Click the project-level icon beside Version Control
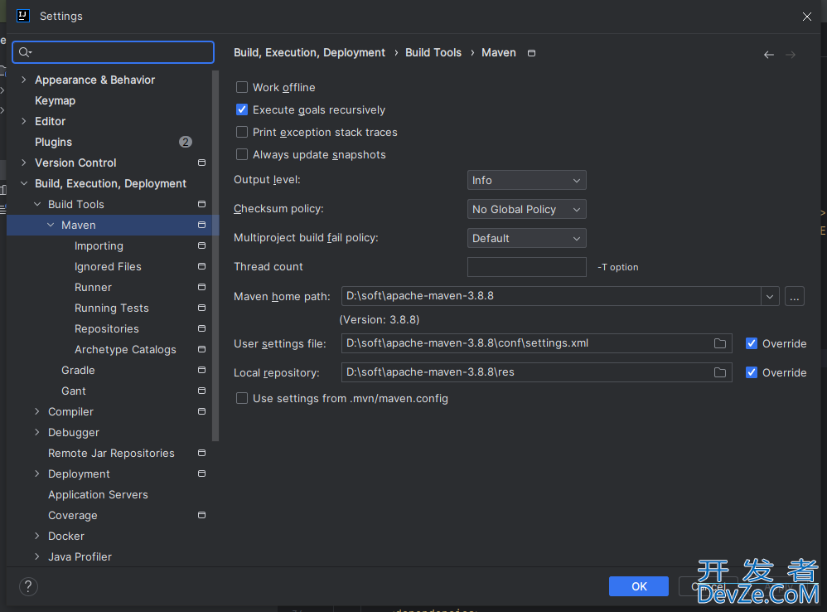The height and width of the screenshot is (612, 827). point(201,163)
